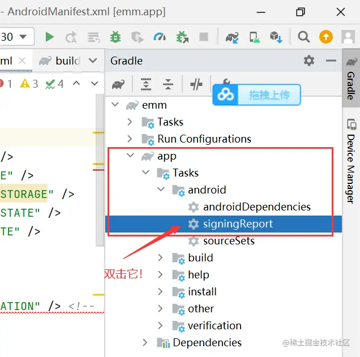Open the Device Manager side tab
This screenshot has height=357, width=360.
pos(351,161)
